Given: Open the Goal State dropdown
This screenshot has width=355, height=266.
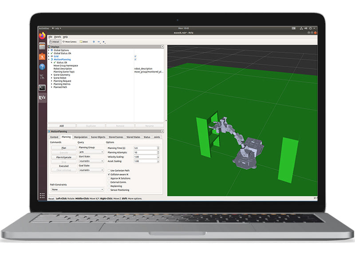Looking at the screenshot, I should click(91, 170).
